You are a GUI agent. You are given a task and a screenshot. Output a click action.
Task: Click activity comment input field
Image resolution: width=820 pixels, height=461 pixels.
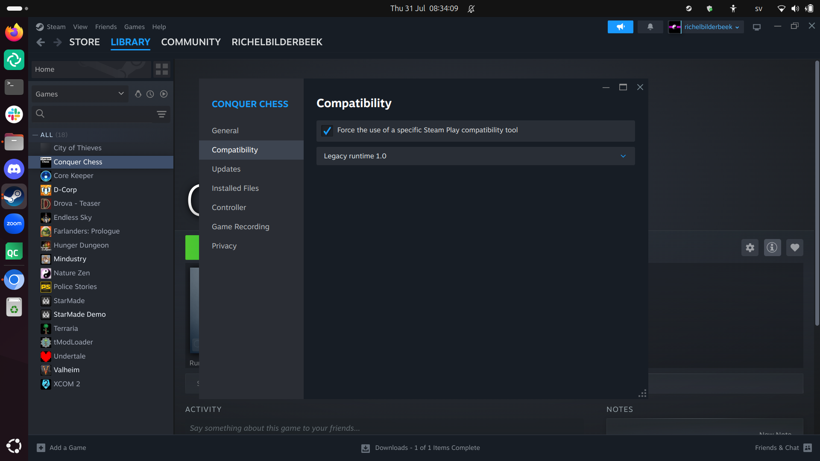coord(384,428)
